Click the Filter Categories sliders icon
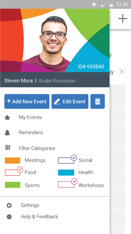 click(x=8, y=147)
